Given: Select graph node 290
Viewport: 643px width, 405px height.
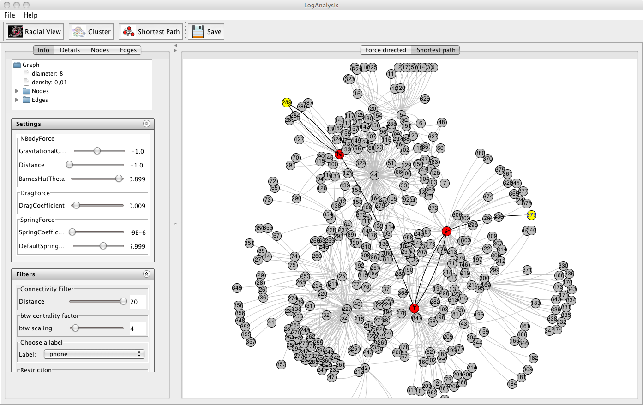Looking at the screenshot, I should point(296,198).
